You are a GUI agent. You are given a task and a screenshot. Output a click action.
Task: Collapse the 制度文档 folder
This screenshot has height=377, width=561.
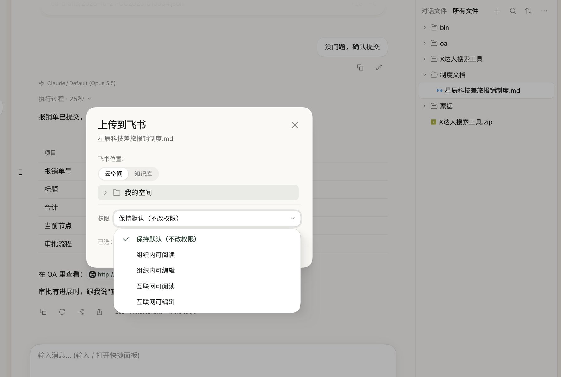424,75
